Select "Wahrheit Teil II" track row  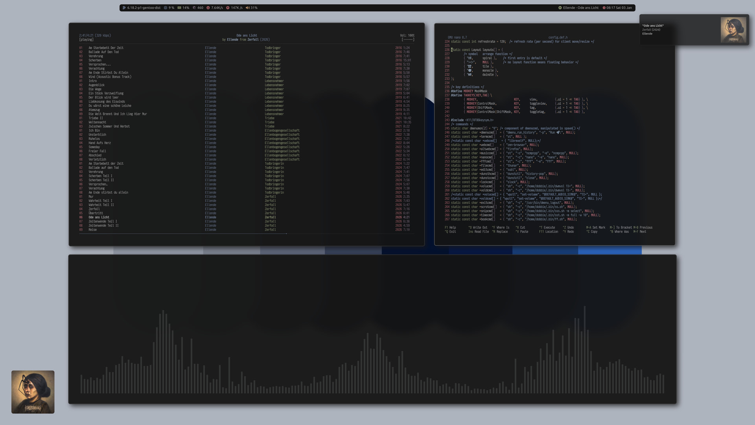pyautogui.click(x=101, y=205)
